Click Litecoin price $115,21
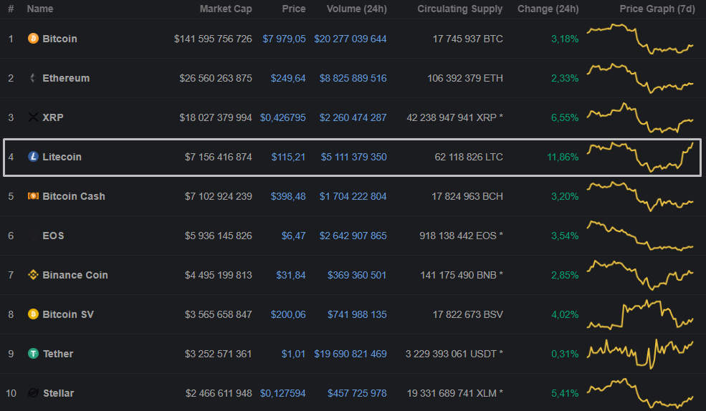The image size is (706, 411). pyautogui.click(x=288, y=157)
